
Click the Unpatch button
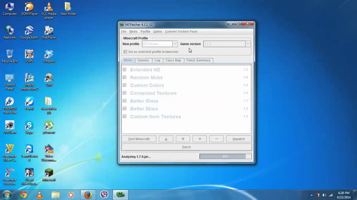(238, 139)
